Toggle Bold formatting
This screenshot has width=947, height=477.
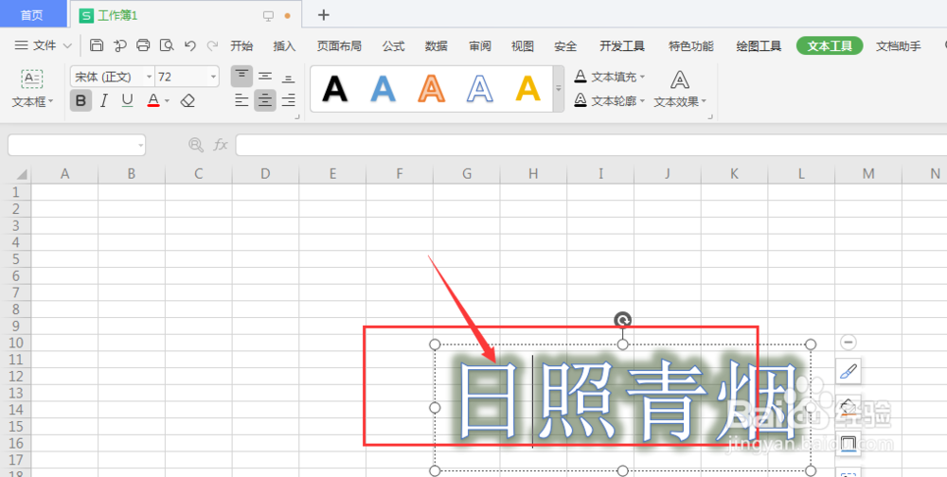click(80, 100)
